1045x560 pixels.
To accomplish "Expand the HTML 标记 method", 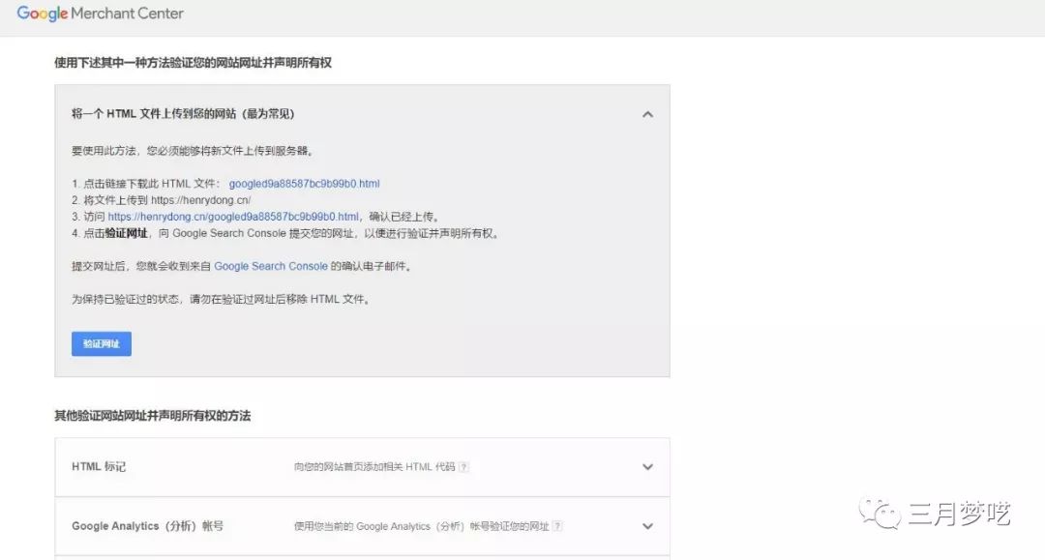I will pos(647,467).
